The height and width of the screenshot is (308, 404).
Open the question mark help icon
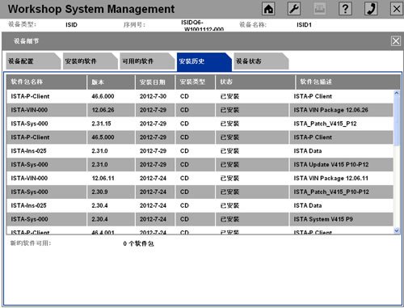pyautogui.click(x=345, y=9)
